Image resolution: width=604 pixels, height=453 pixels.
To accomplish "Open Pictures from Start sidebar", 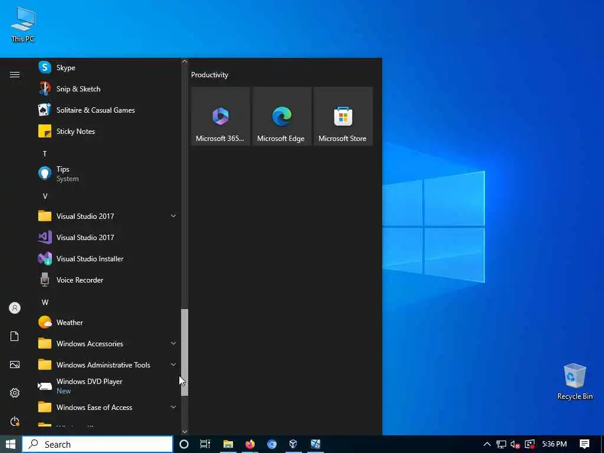I will pyautogui.click(x=15, y=365).
